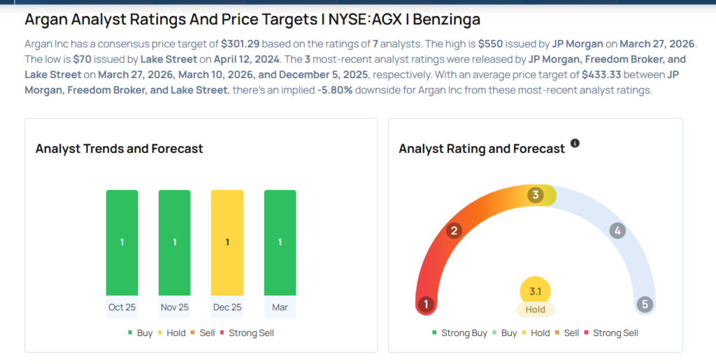Toggle Sell legend in trends chart
Viewport: 716px width, 364px height.
tap(203, 333)
